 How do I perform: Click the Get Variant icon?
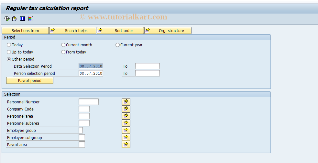point(15,19)
